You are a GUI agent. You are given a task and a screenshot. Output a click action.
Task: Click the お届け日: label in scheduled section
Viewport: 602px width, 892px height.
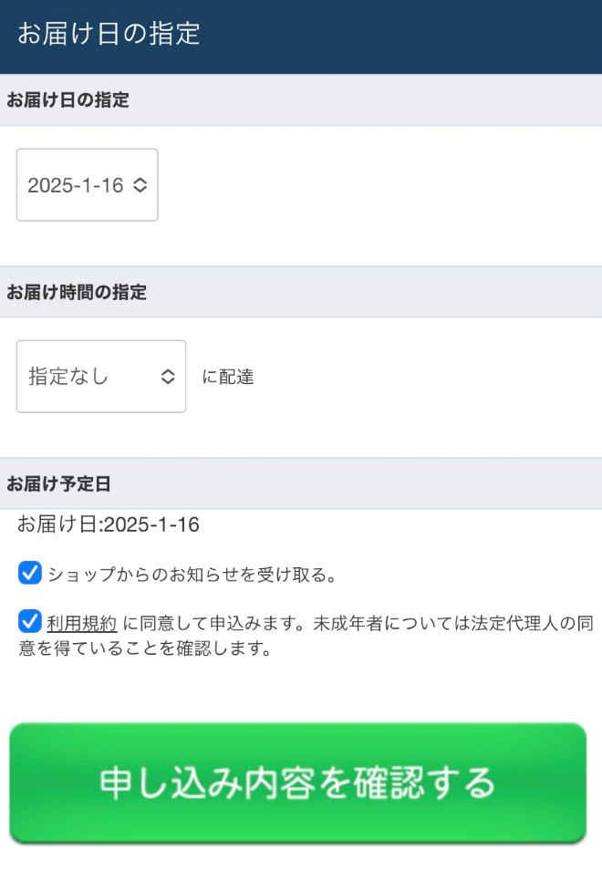[x=62, y=524]
